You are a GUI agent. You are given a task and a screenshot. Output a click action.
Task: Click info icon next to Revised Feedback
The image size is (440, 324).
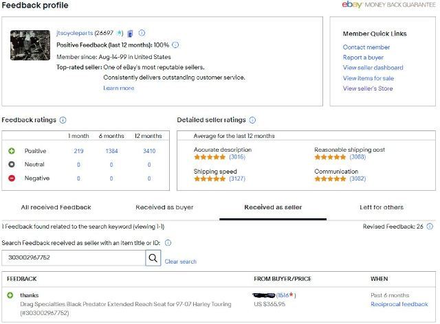click(430, 226)
